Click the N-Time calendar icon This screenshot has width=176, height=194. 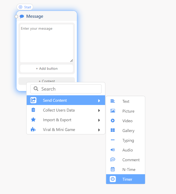click(x=112, y=169)
